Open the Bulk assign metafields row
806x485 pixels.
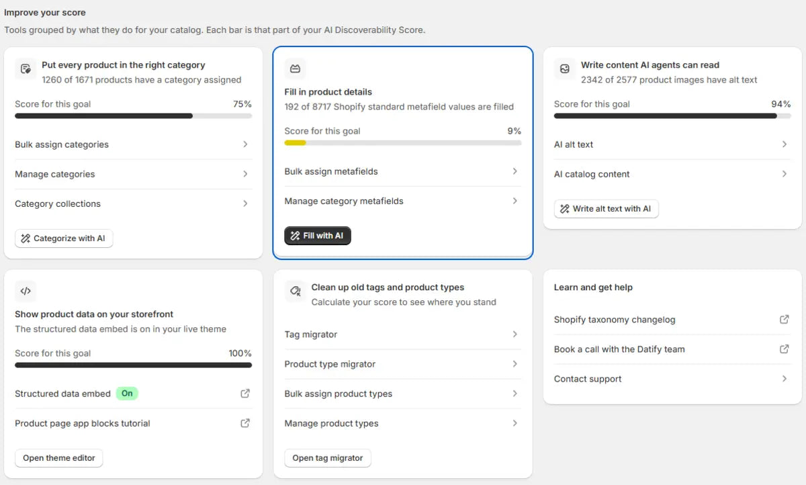pyautogui.click(x=403, y=171)
